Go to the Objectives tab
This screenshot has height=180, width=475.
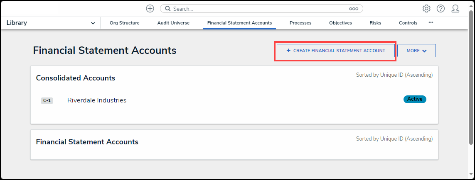pyautogui.click(x=340, y=23)
